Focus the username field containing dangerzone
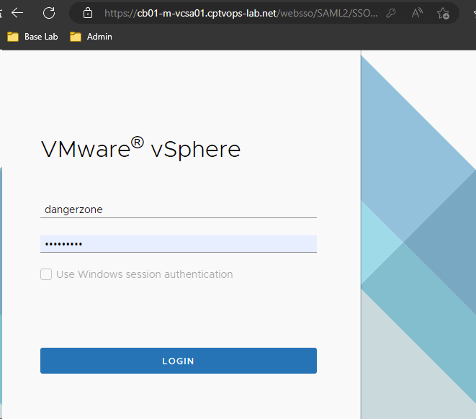 178,209
